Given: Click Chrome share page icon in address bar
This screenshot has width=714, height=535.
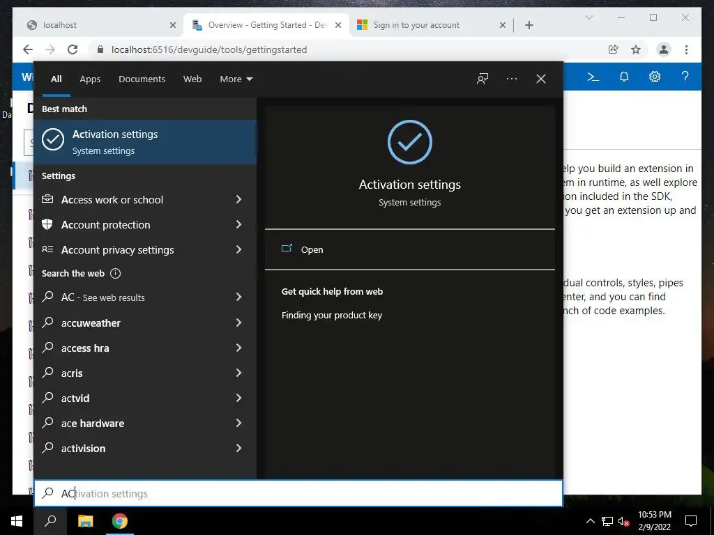Looking at the screenshot, I should (614, 49).
